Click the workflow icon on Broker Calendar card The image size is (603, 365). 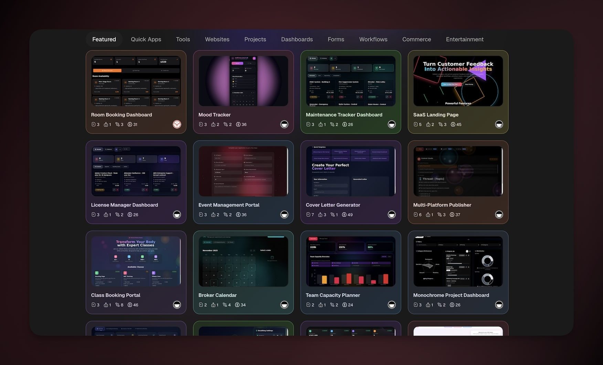tap(225, 305)
